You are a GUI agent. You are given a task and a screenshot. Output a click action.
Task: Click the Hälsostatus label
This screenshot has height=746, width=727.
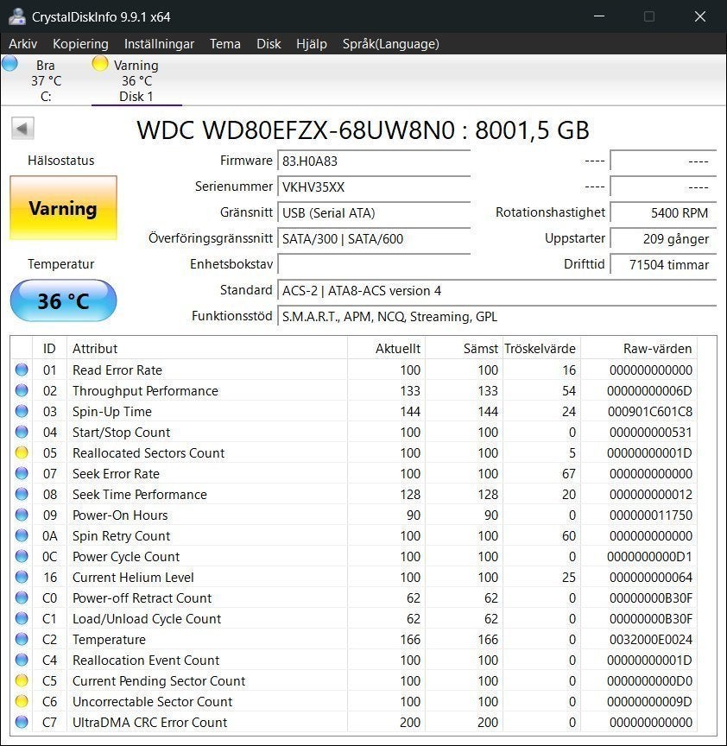coord(61,161)
